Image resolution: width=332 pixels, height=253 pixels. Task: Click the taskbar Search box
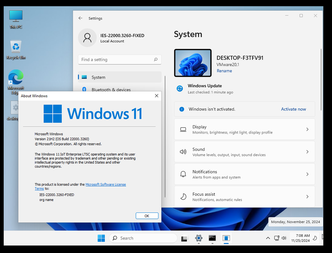click(x=143, y=238)
